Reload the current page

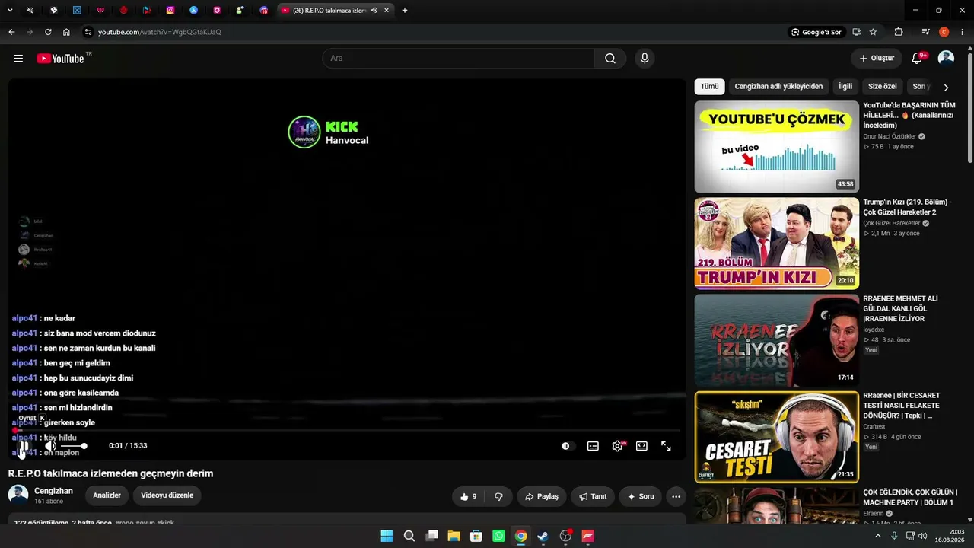coord(48,32)
